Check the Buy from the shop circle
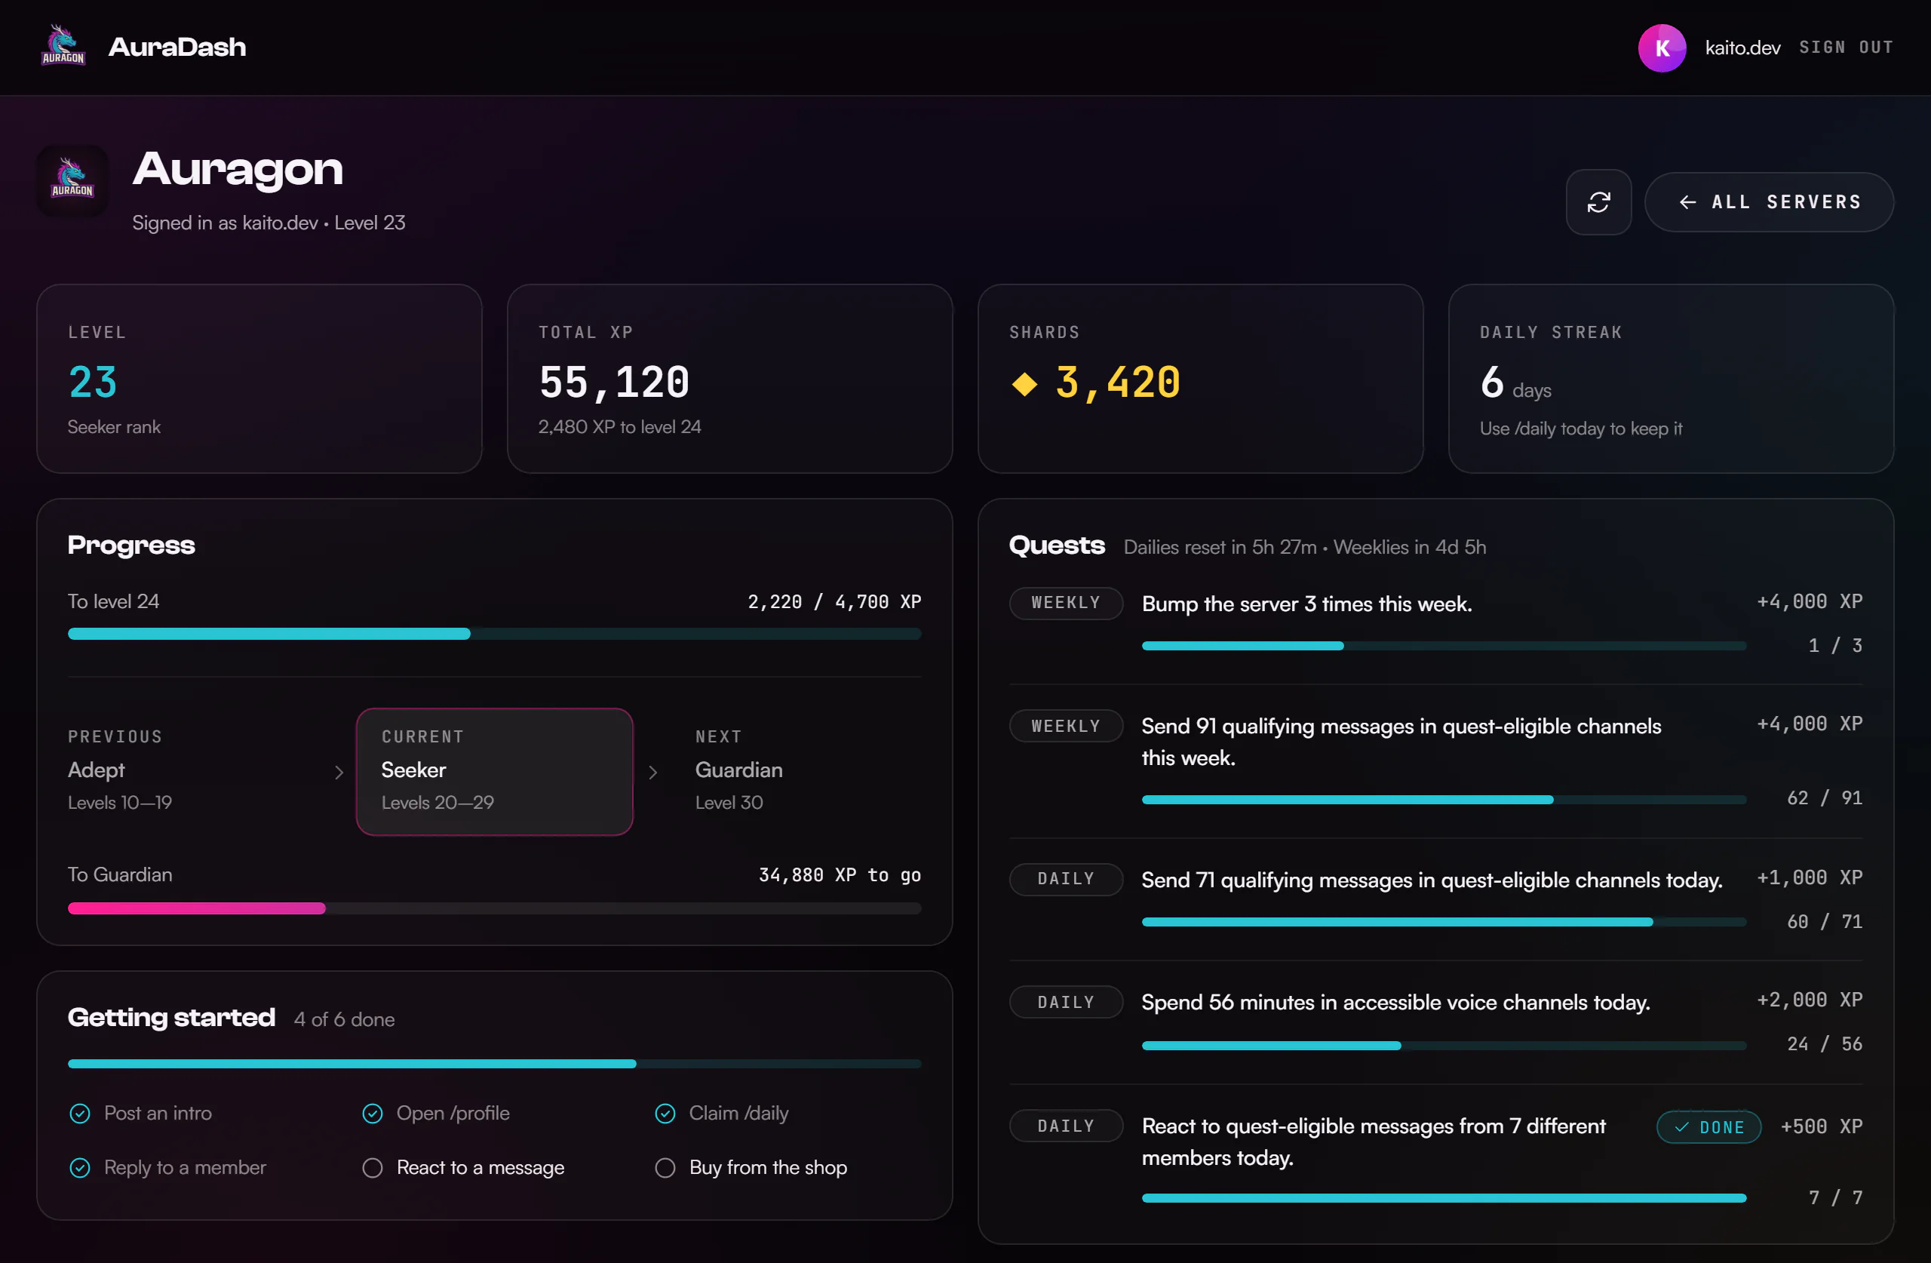Viewport: 1931px width, 1263px height. tap(665, 1167)
